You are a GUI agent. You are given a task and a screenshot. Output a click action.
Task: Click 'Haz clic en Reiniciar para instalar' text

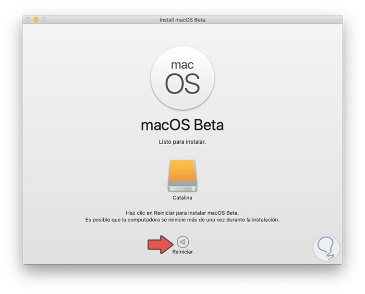182,213
